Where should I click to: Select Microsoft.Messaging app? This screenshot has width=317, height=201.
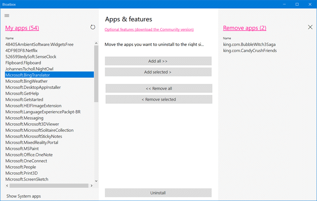49,118
